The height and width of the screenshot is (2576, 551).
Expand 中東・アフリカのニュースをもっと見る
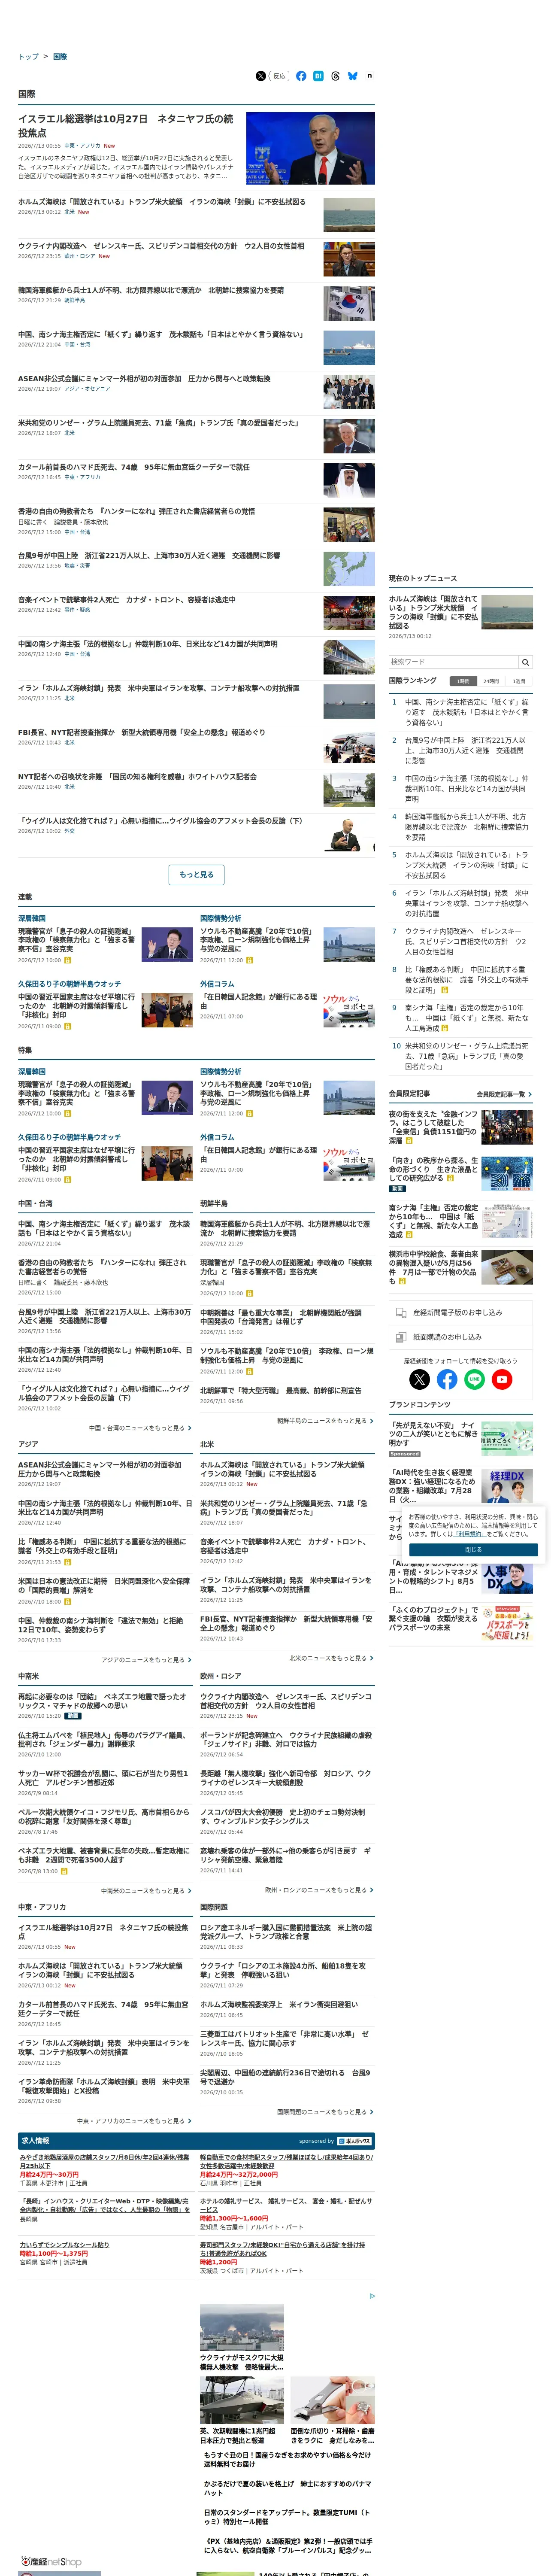[x=134, y=2120]
